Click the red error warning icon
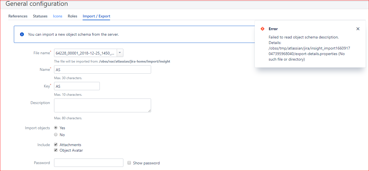Image resolution: width=369 pixels, height=171 pixels. [x=263, y=29]
